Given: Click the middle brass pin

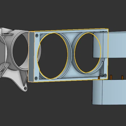Looking at the screenshot, I should 111,77.
